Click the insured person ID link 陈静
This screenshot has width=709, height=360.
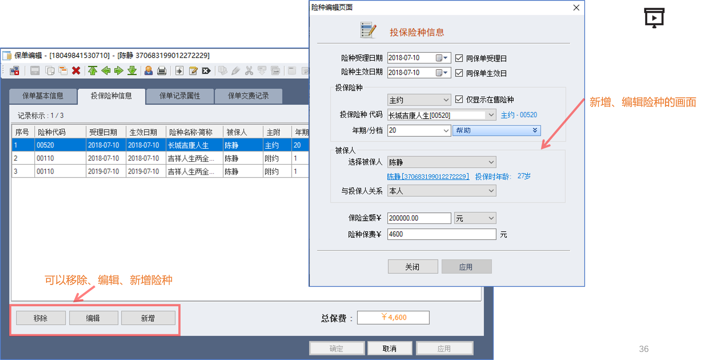[x=428, y=177]
